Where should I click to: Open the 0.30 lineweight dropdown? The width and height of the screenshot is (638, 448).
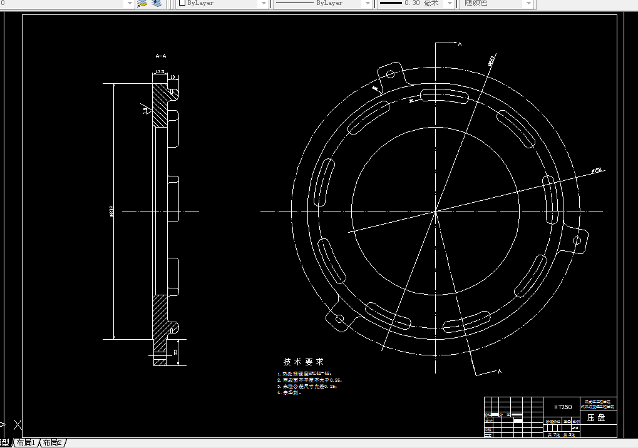click(x=449, y=3)
